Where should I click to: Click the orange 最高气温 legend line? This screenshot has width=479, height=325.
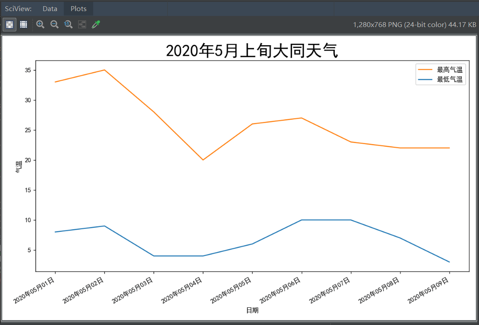pos(425,70)
